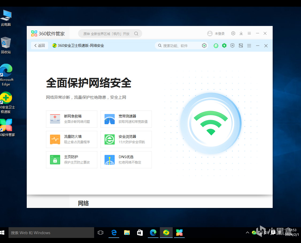Open the 360软件管家 hamburger menu

(249, 33)
